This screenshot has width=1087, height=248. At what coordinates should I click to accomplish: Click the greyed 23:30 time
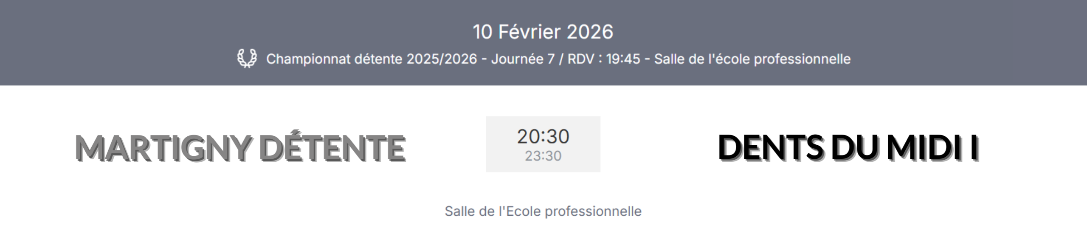pos(543,156)
